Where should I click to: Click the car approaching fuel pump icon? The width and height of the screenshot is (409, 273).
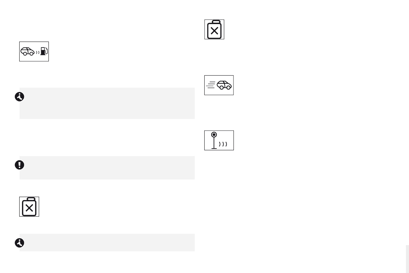pyautogui.click(x=34, y=52)
